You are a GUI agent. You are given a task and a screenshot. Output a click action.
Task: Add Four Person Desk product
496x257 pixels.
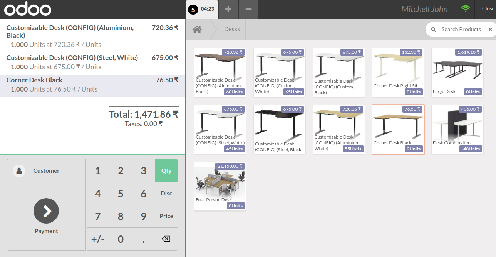(x=220, y=186)
